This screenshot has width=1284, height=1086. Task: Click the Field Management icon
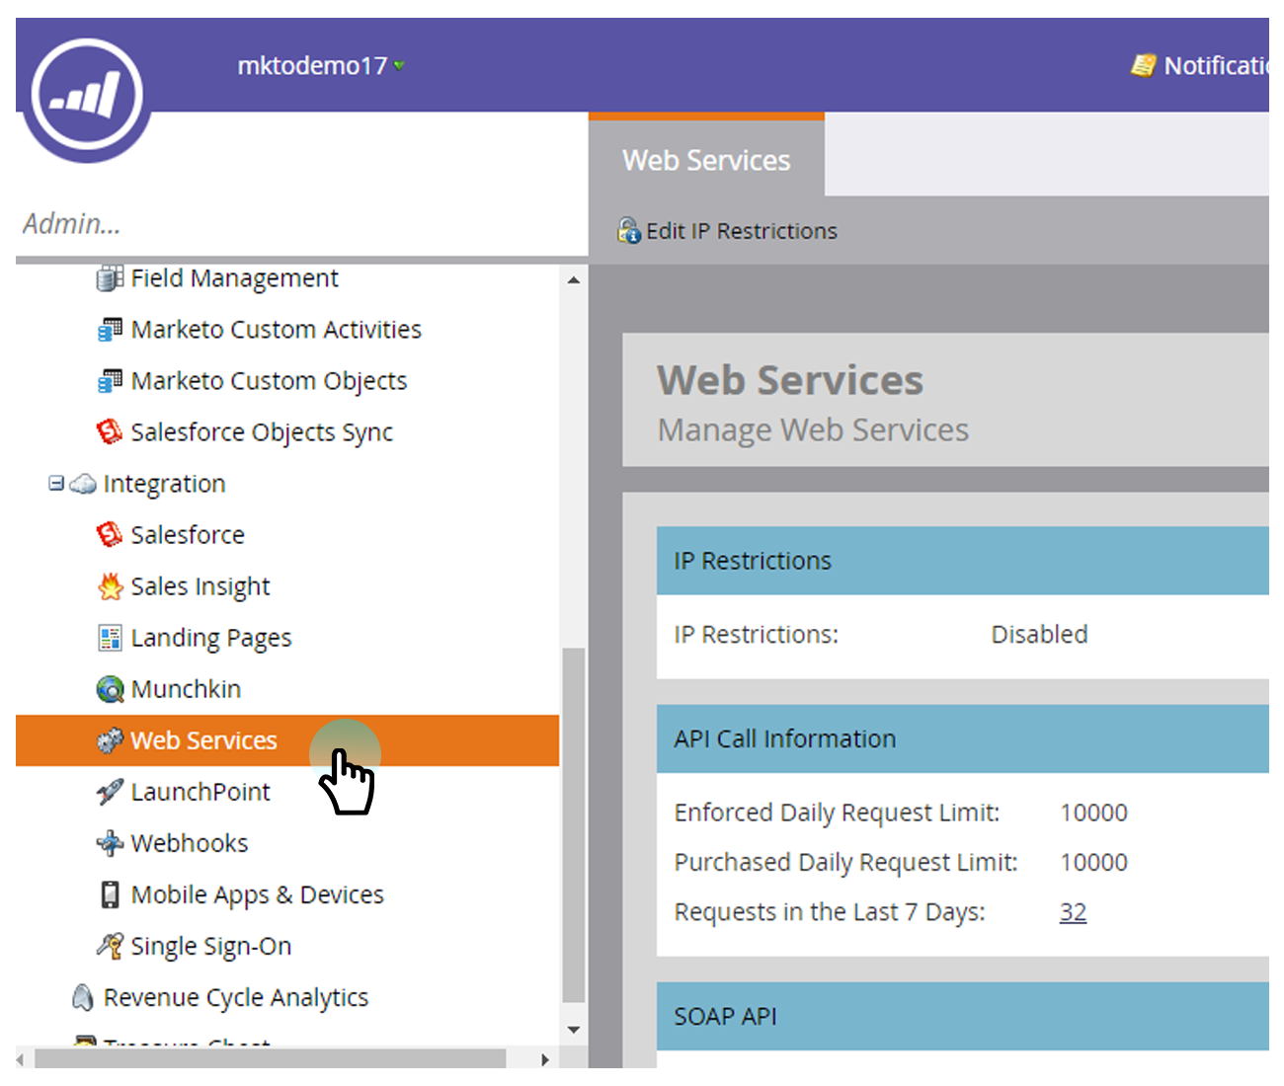pyautogui.click(x=110, y=278)
